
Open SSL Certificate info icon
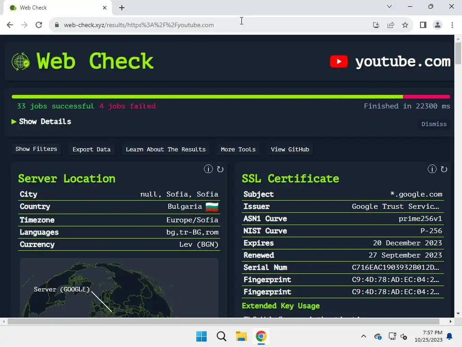coord(432,169)
